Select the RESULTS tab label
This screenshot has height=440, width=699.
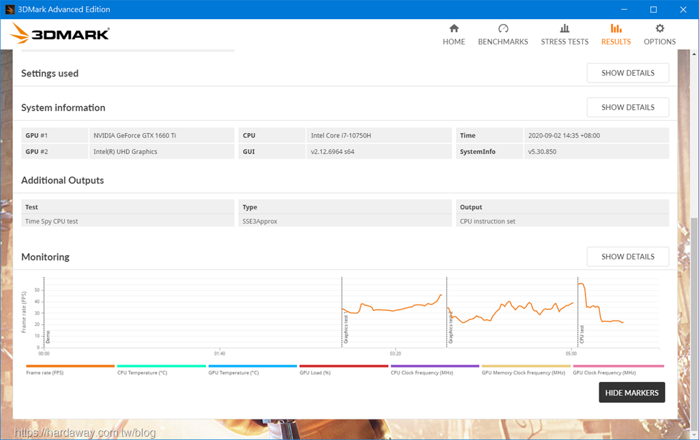[616, 42]
